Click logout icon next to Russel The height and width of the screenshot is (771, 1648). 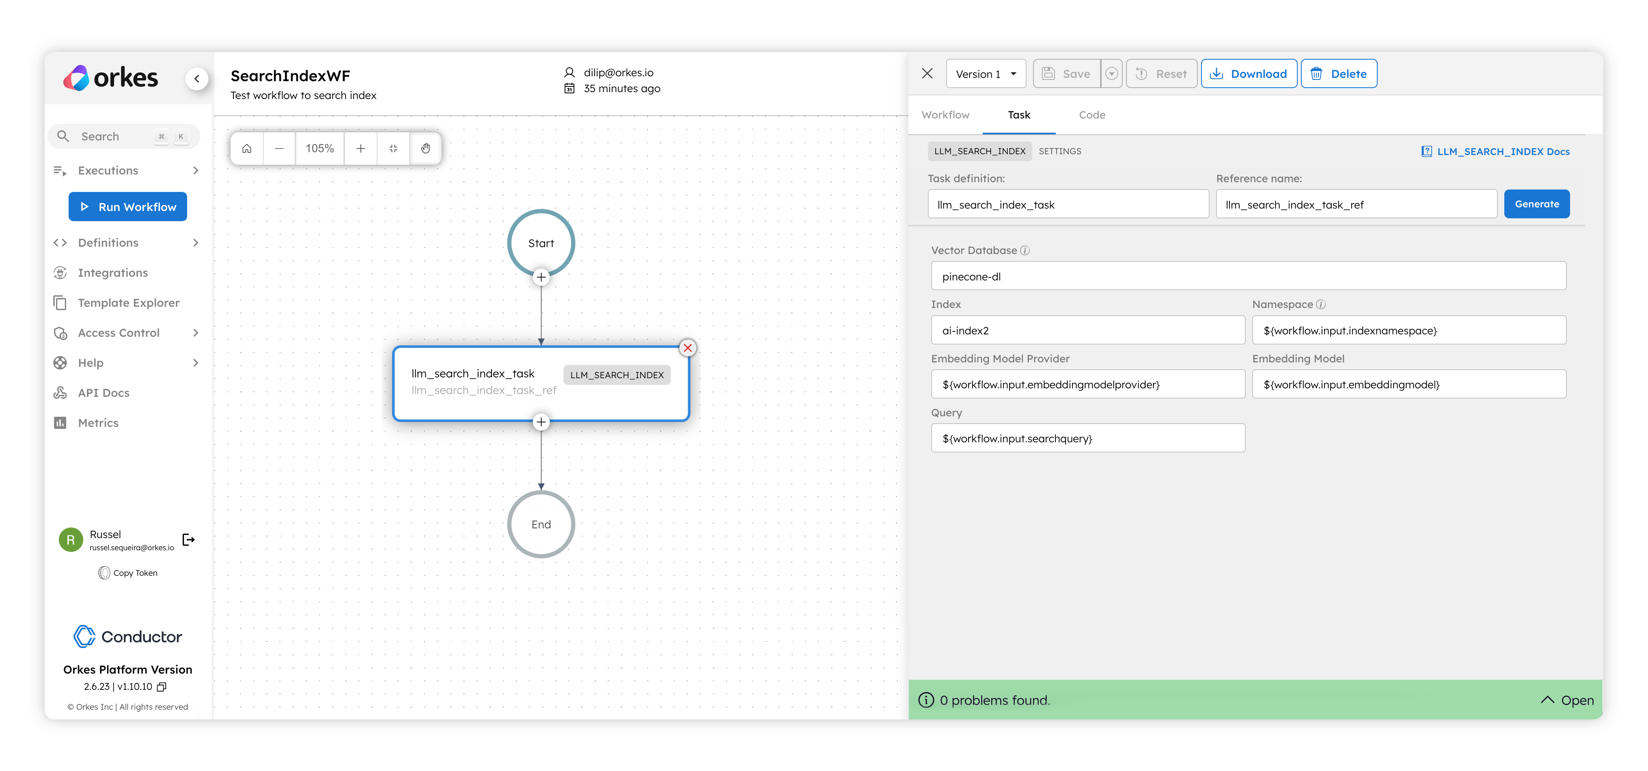point(189,540)
